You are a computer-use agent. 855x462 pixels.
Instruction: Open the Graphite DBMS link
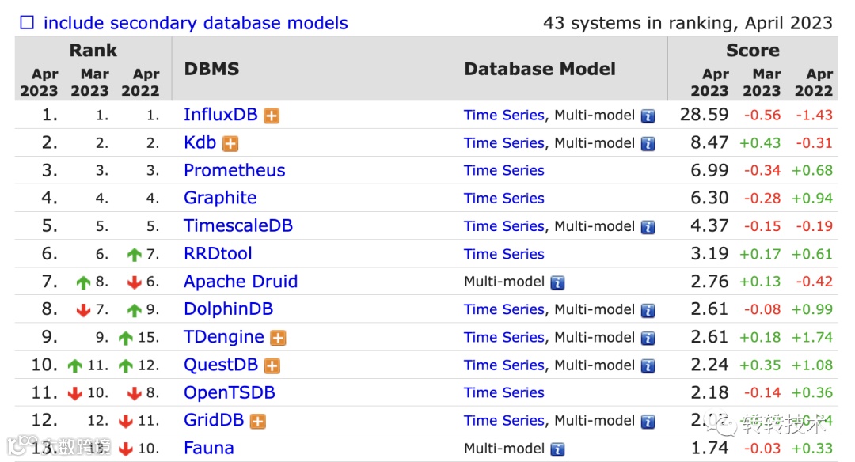point(220,199)
